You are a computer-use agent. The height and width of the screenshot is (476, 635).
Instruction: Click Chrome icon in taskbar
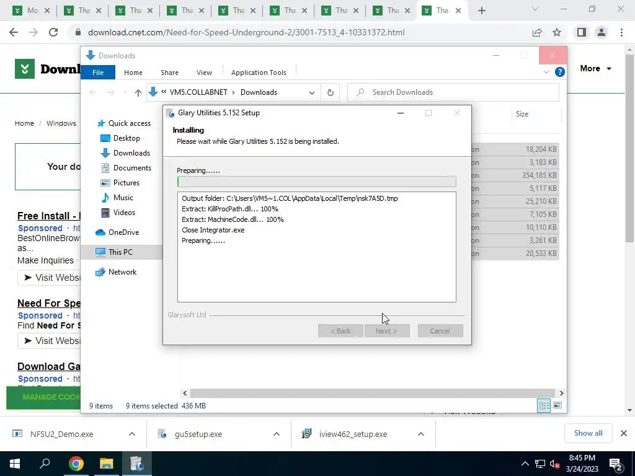pyautogui.click(x=76, y=464)
